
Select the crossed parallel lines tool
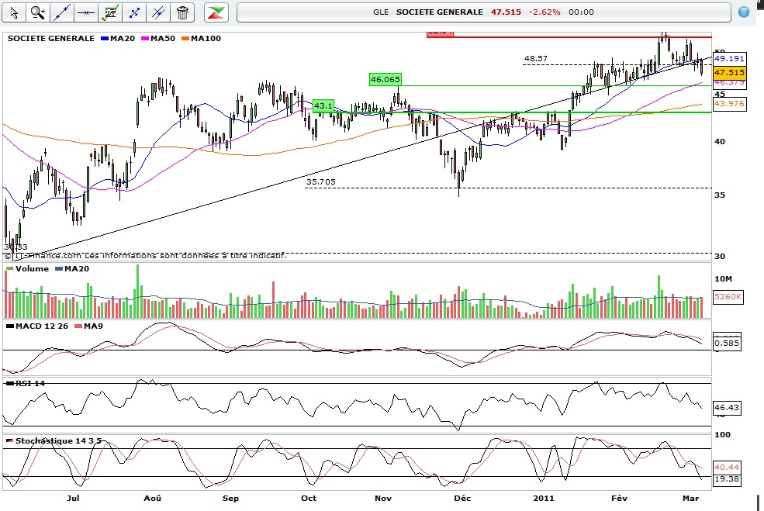[x=158, y=12]
